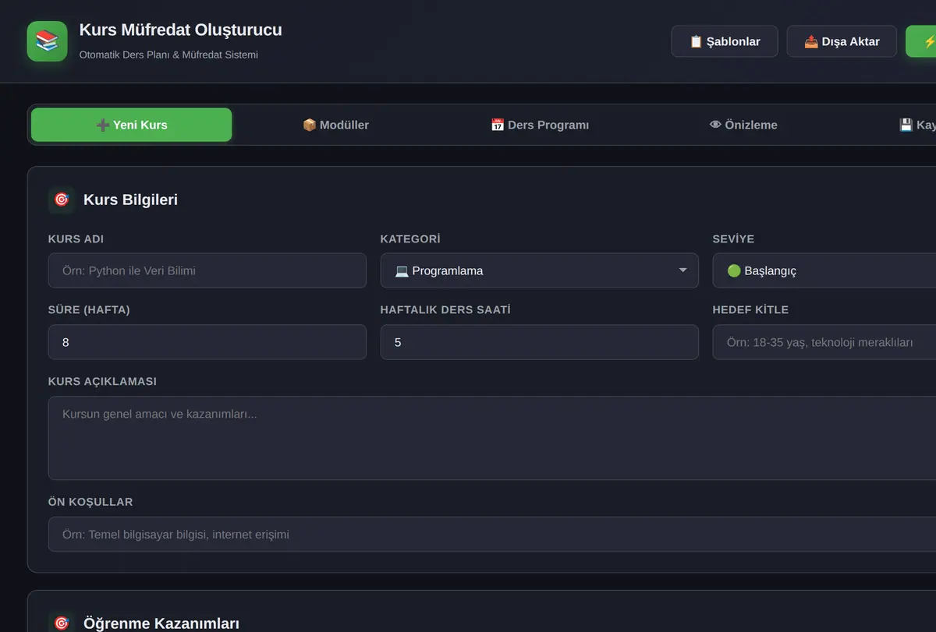Image resolution: width=936 pixels, height=632 pixels.
Task: Click the Kurs Bilgileri section heading
Action: (130, 199)
